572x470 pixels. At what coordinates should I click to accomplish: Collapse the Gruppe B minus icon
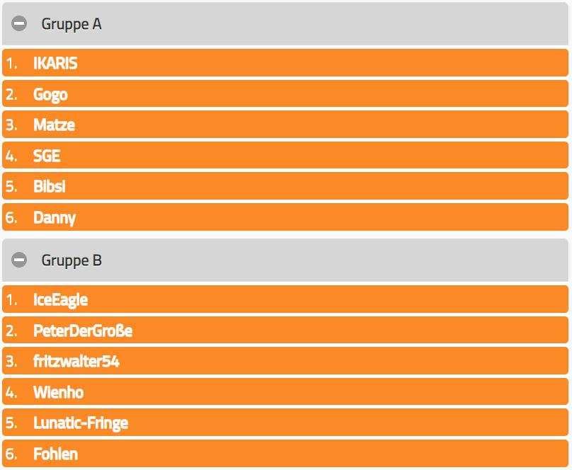tap(20, 260)
